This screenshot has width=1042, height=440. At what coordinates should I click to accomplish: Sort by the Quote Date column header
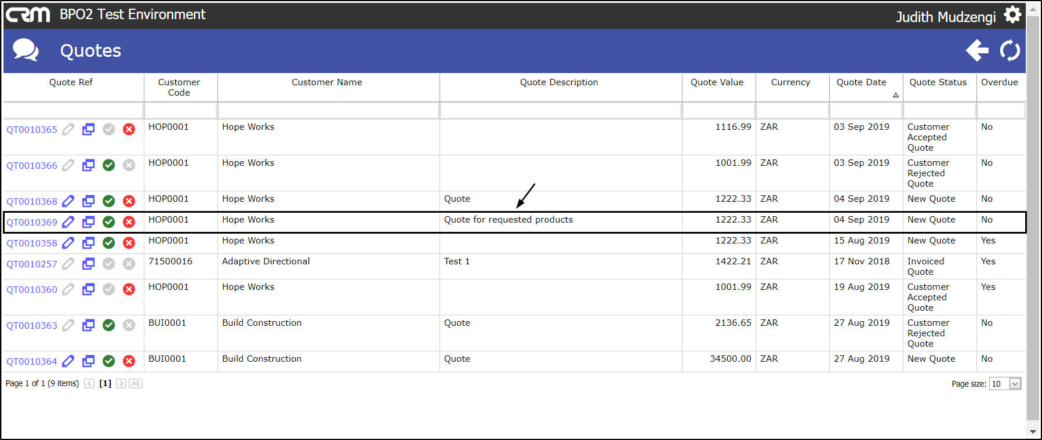pos(861,82)
